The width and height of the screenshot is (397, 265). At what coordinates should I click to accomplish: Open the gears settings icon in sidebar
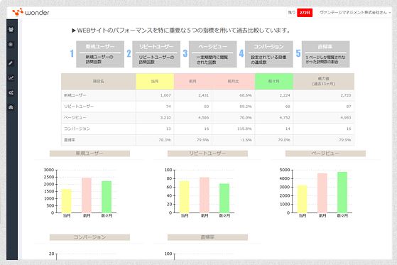[11, 93]
